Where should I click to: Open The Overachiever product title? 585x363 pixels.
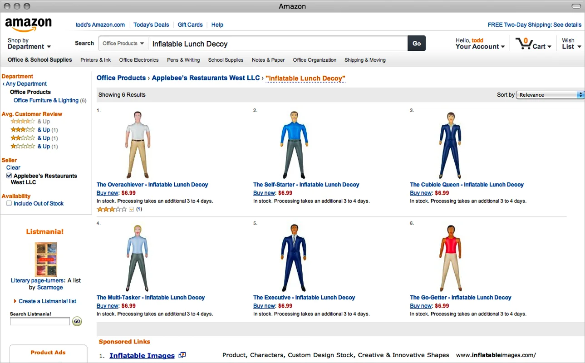(152, 185)
